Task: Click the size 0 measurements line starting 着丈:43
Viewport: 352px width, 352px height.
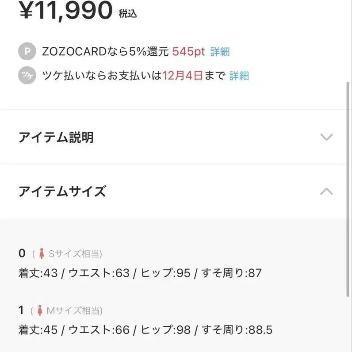Action: 140,273
